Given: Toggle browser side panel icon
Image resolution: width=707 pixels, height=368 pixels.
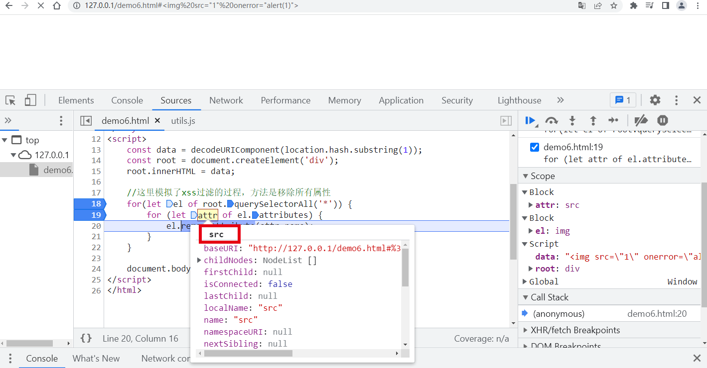Looking at the screenshot, I should point(665,6).
